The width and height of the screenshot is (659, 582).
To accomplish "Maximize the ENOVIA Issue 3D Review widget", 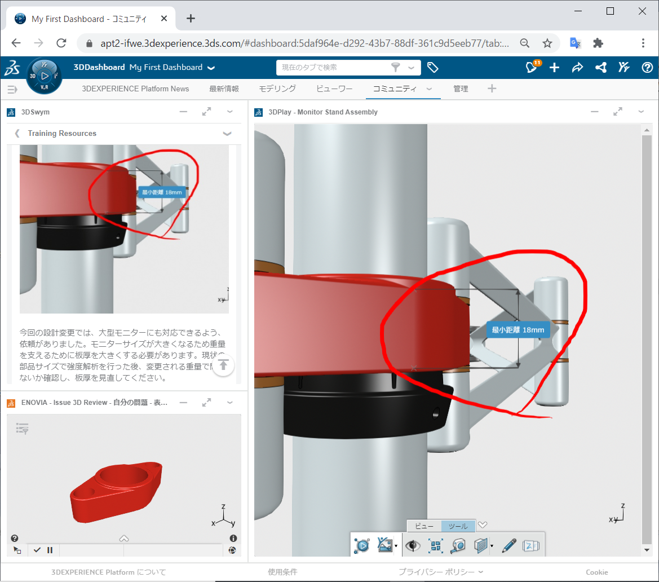I will [x=206, y=403].
